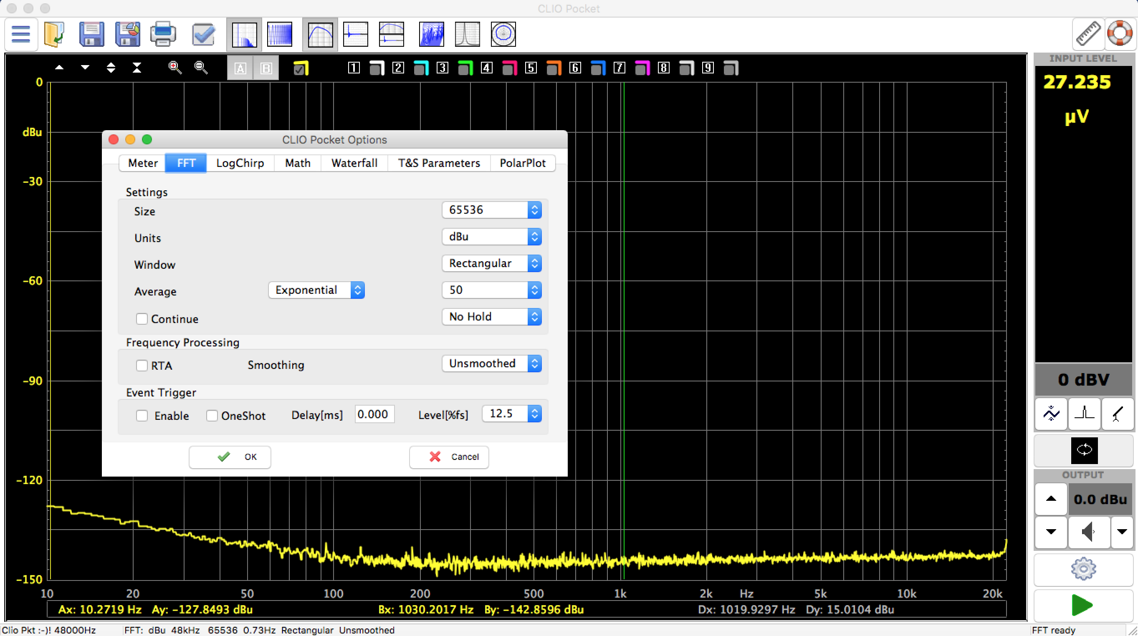Open the T&S parameters peak icon
Image resolution: width=1138 pixels, height=636 pixels.
click(x=468, y=34)
